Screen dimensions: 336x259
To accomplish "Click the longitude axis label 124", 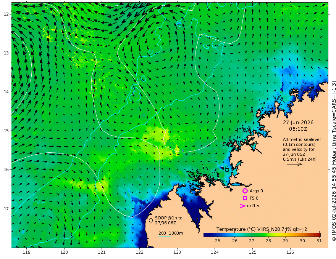I will [x=215, y=253].
